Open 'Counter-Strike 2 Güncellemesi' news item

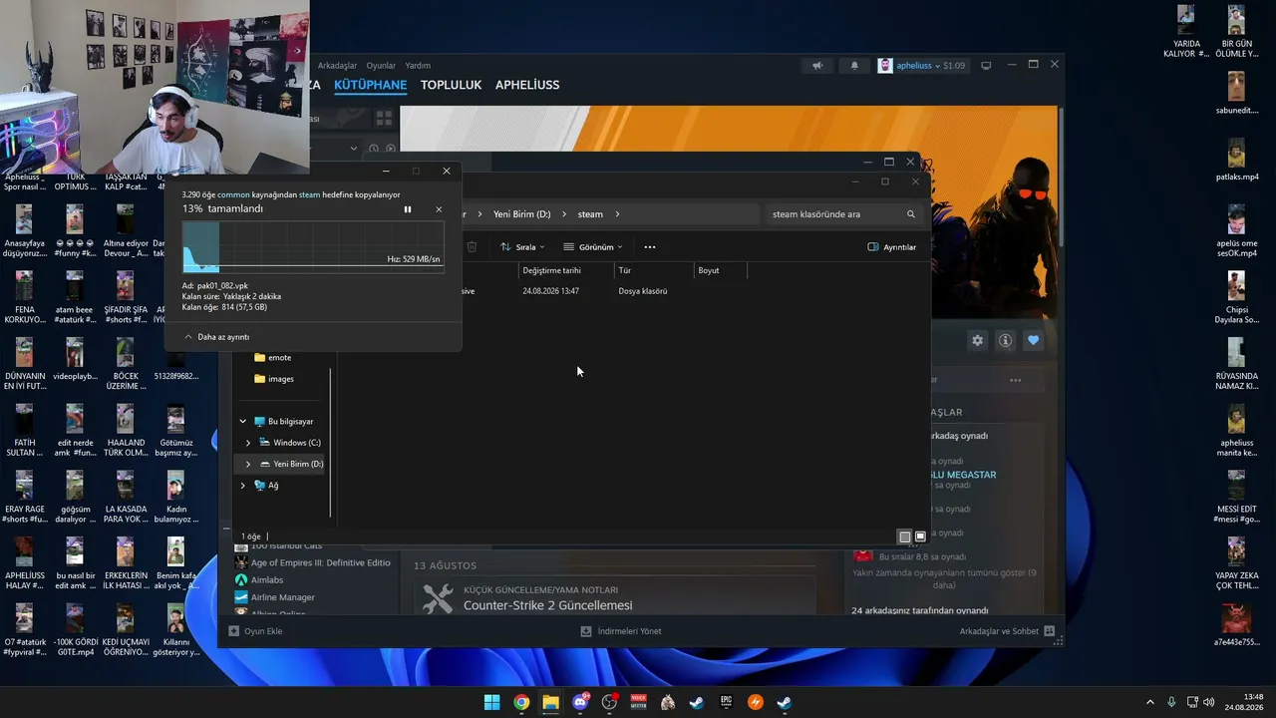[x=548, y=605]
